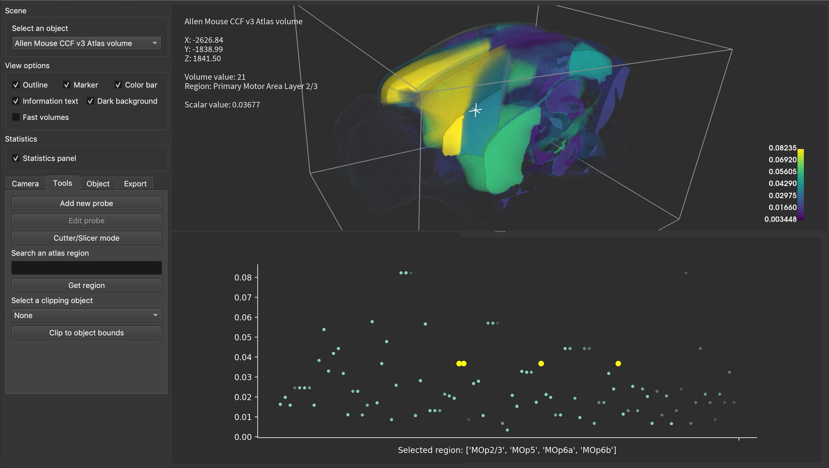This screenshot has height=468, width=829.
Task: Expand the clipping object dropdown showing None
Action: (86, 315)
